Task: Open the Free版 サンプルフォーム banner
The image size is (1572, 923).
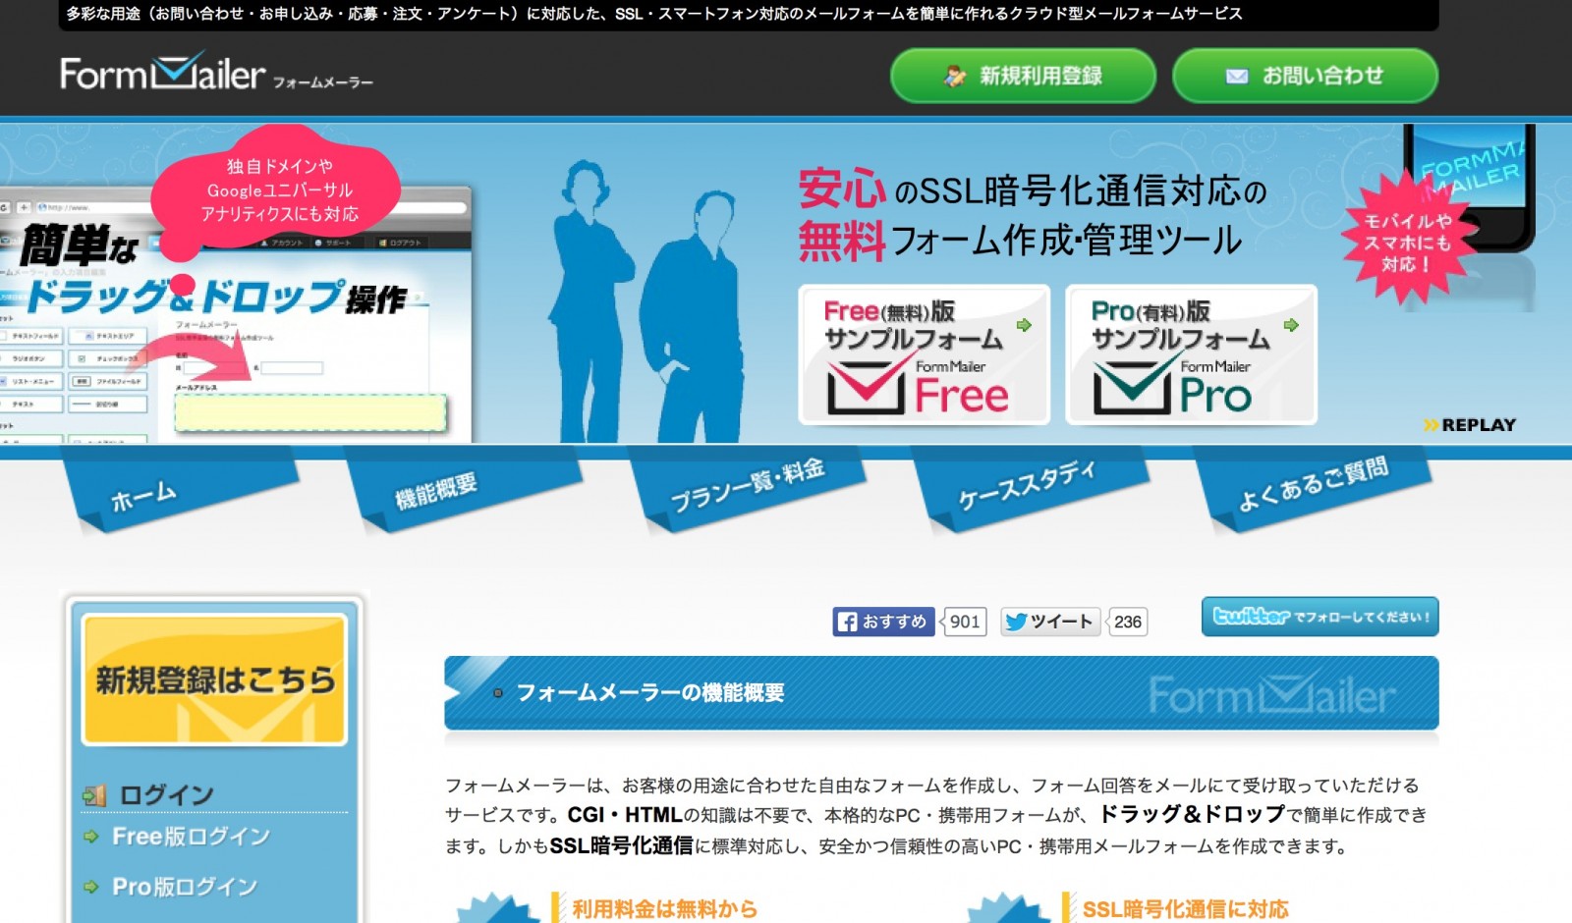Action: tap(925, 354)
